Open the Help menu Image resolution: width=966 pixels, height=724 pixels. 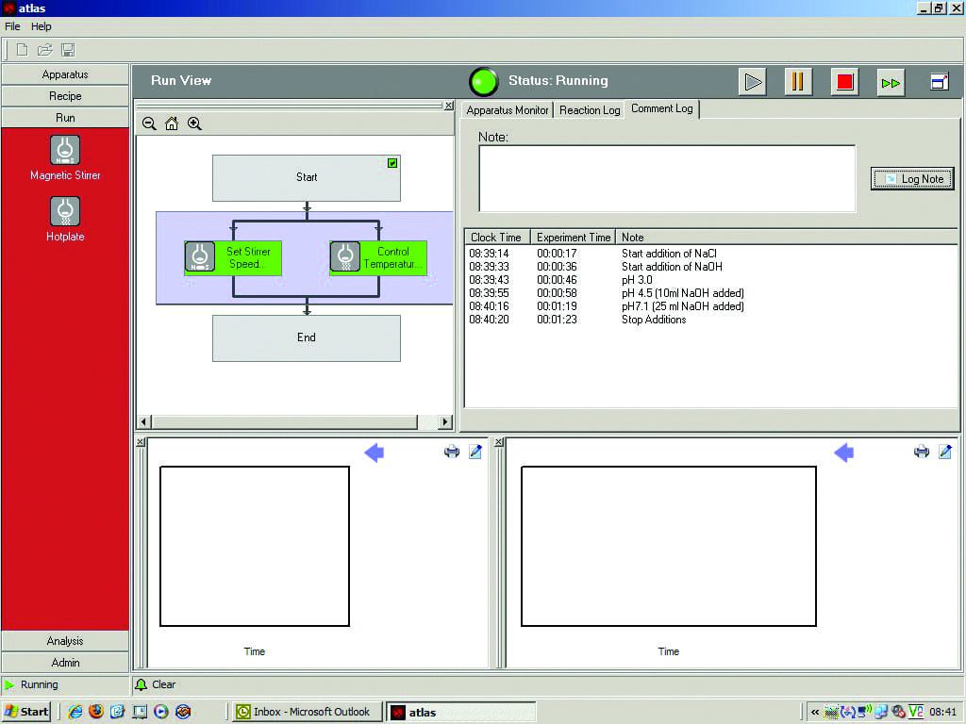click(42, 26)
